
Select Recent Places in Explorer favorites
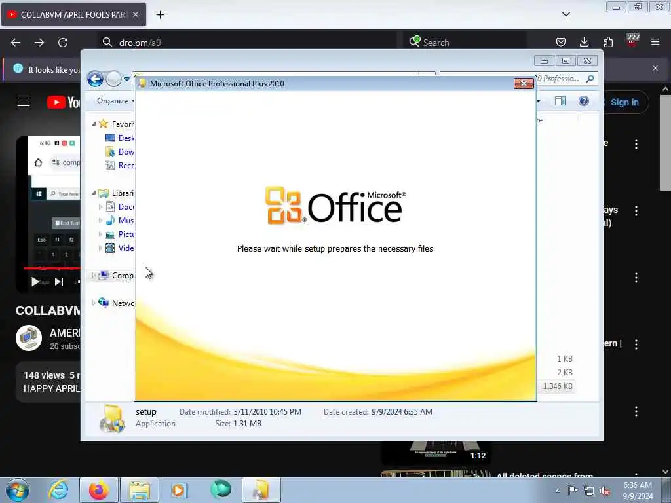[119, 165]
